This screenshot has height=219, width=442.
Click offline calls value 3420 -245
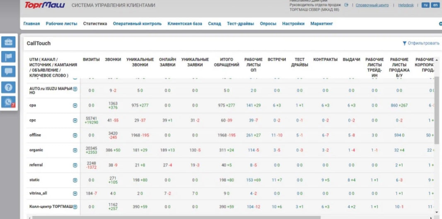pos(113,135)
